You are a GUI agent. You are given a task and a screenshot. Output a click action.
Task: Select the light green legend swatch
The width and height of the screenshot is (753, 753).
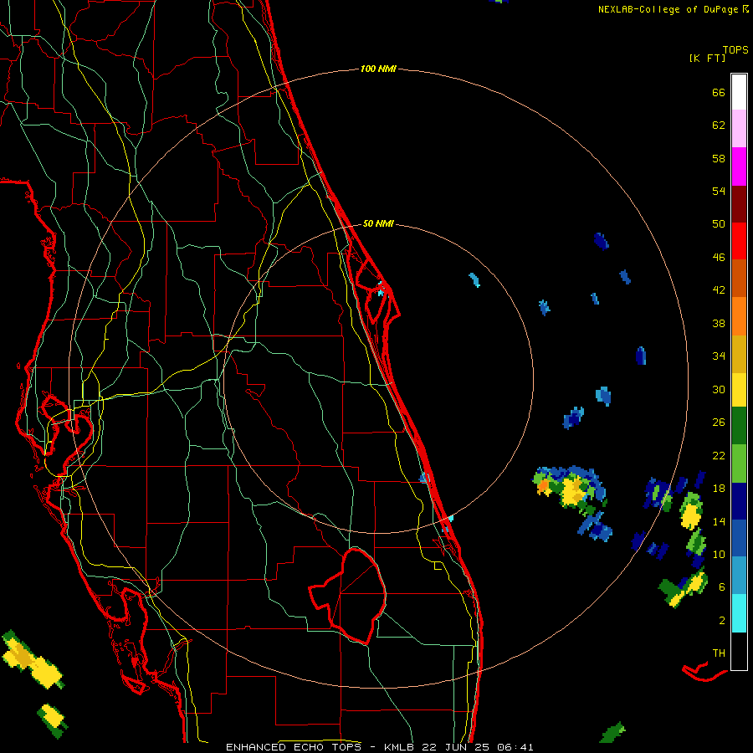coord(739,464)
